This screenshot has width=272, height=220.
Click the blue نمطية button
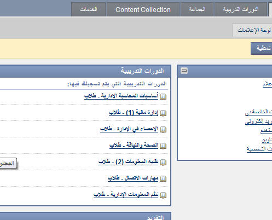[x=262, y=48]
